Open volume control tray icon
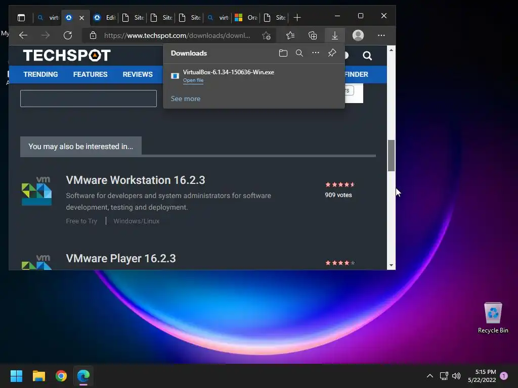 [456, 376]
